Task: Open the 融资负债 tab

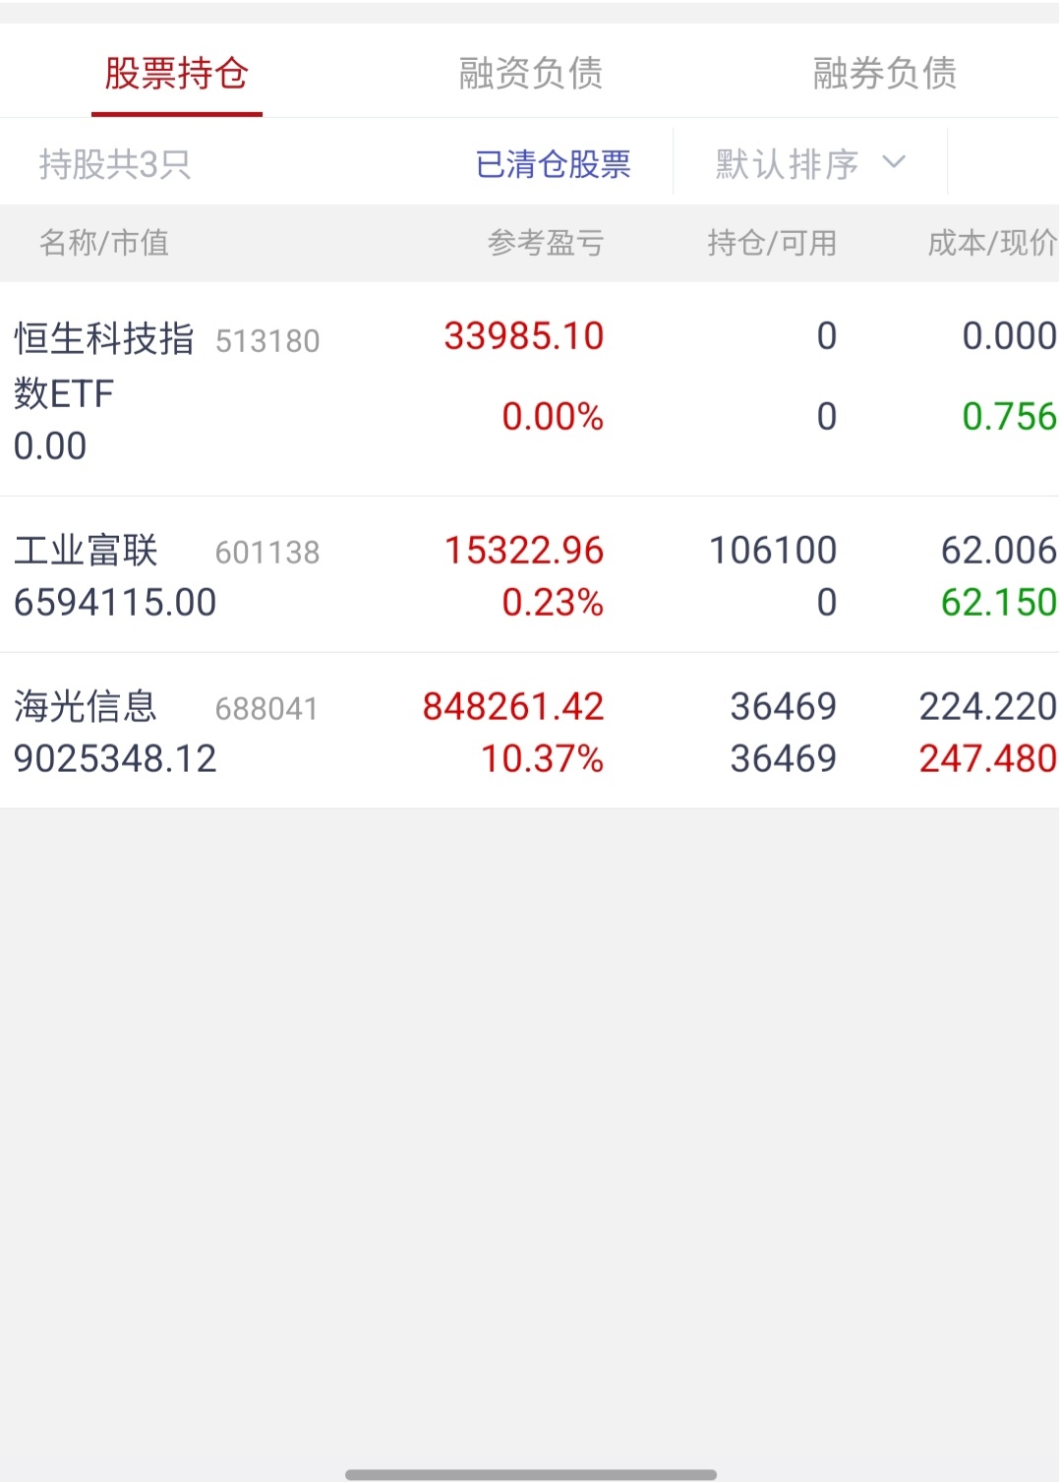Action: (x=530, y=74)
